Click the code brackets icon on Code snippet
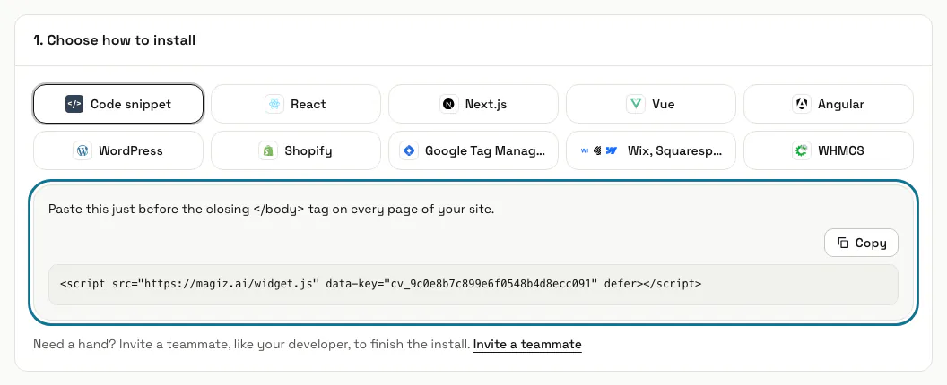Image resolution: width=947 pixels, height=385 pixels. pyautogui.click(x=74, y=104)
